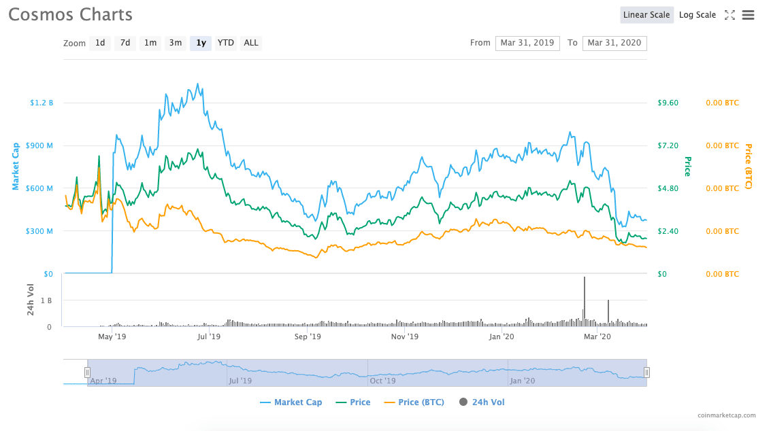
Task: Hide the Market Cap series
Action: [291, 402]
